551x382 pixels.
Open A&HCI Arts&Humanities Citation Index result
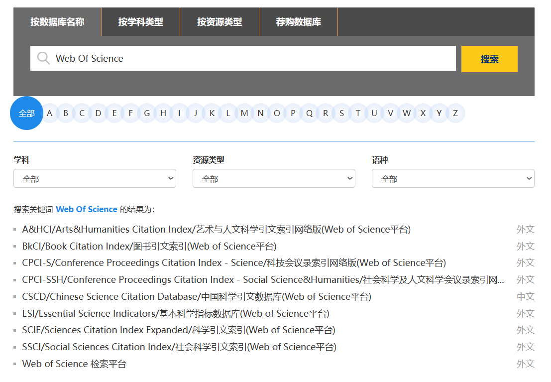point(217,229)
